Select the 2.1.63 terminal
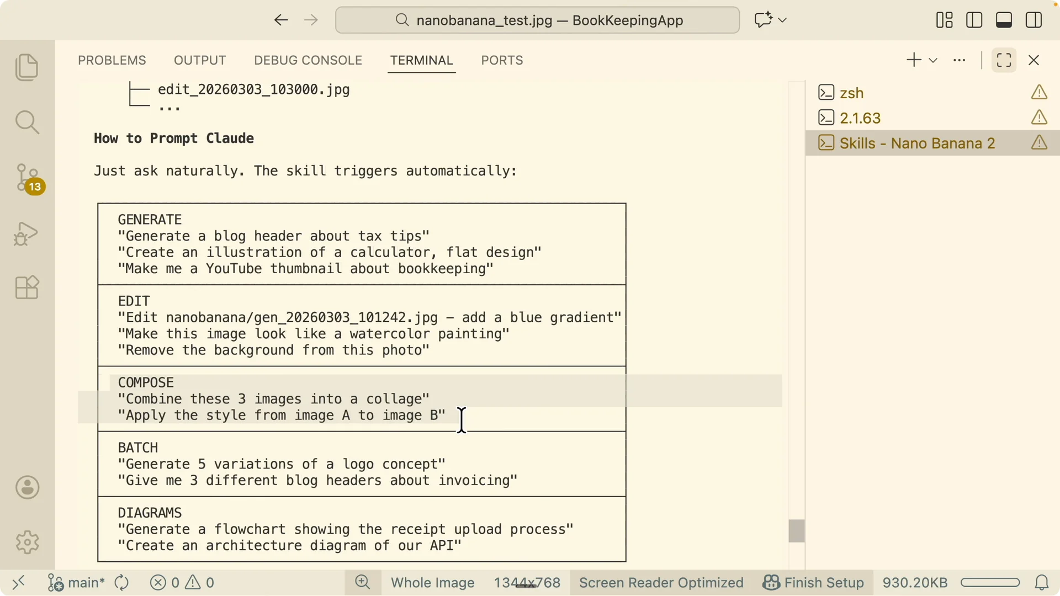 (x=932, y=118)
